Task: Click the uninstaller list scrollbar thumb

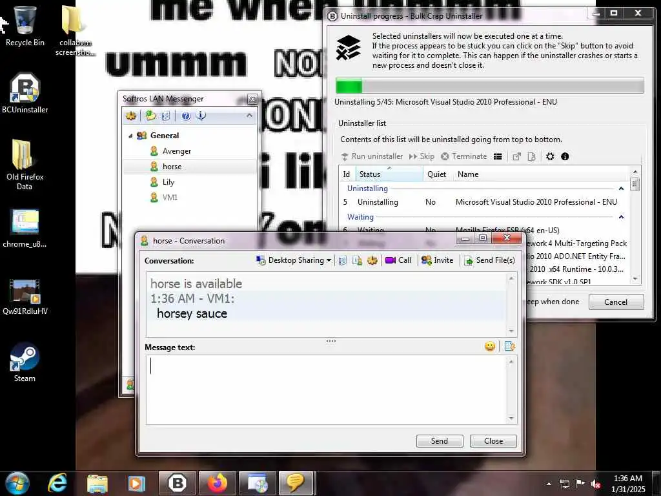Action: pos(635,184)
